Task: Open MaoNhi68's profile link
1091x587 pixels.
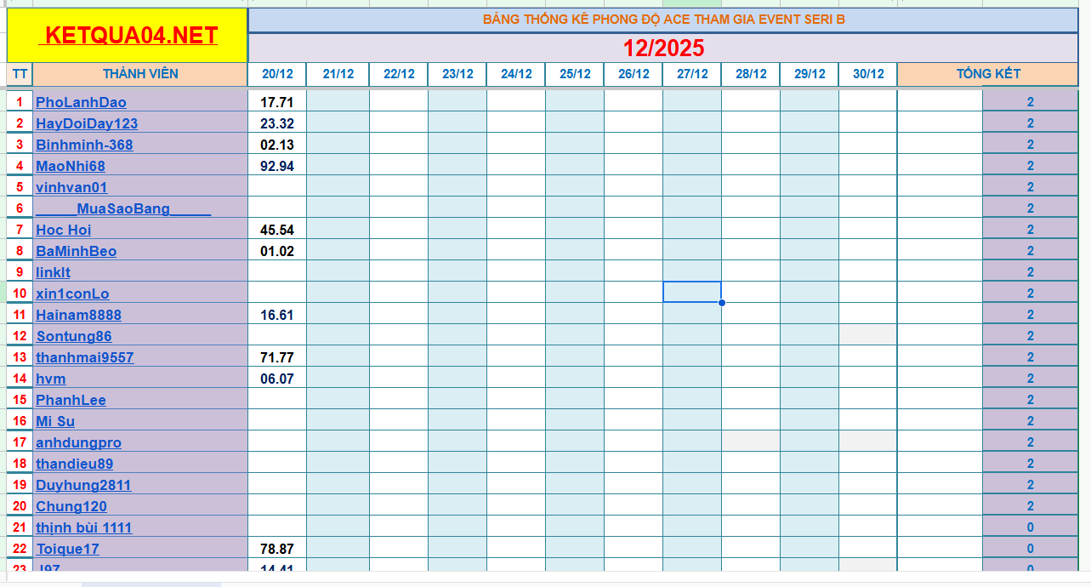Action: point(71,166)
